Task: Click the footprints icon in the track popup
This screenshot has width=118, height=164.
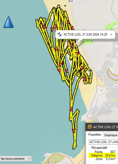Action: pyautogui.click(x=59, y=35)
